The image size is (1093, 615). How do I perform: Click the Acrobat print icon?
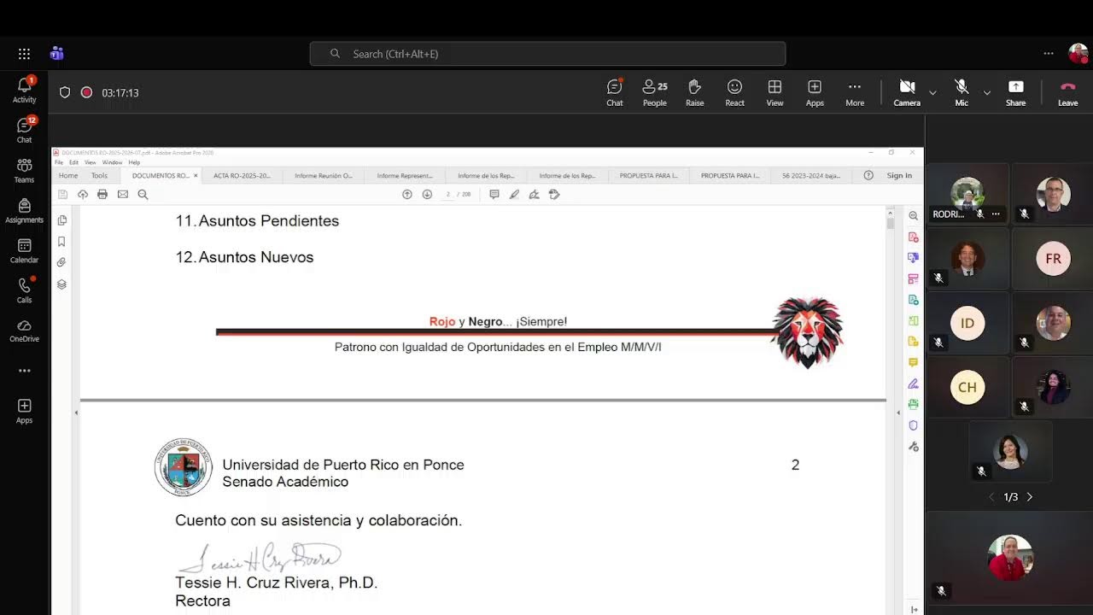pos(102,195)
